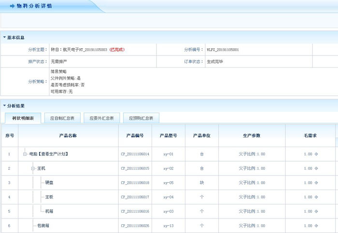
Task: Collapse the 基本信息 section
Action: click(x=4, y=38)
